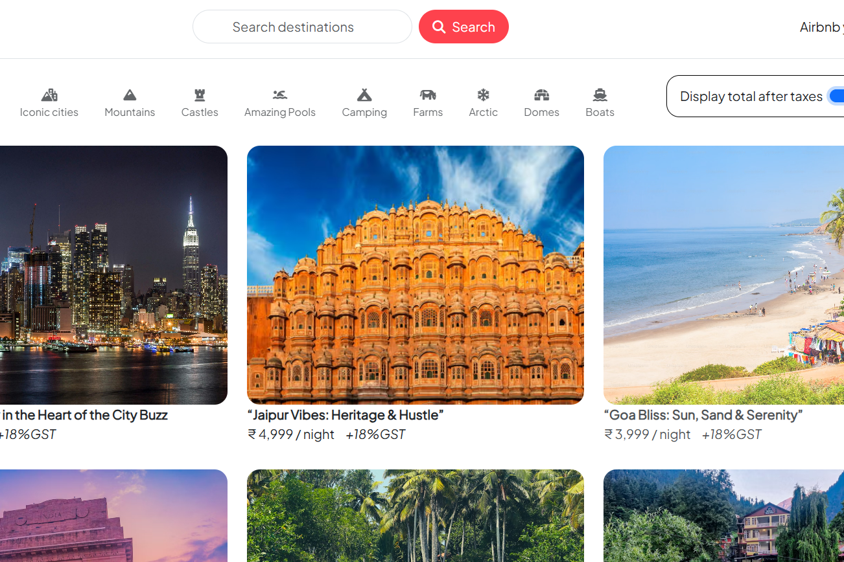Click the Arctic label text
844x562 pixels.
(484, 112)
